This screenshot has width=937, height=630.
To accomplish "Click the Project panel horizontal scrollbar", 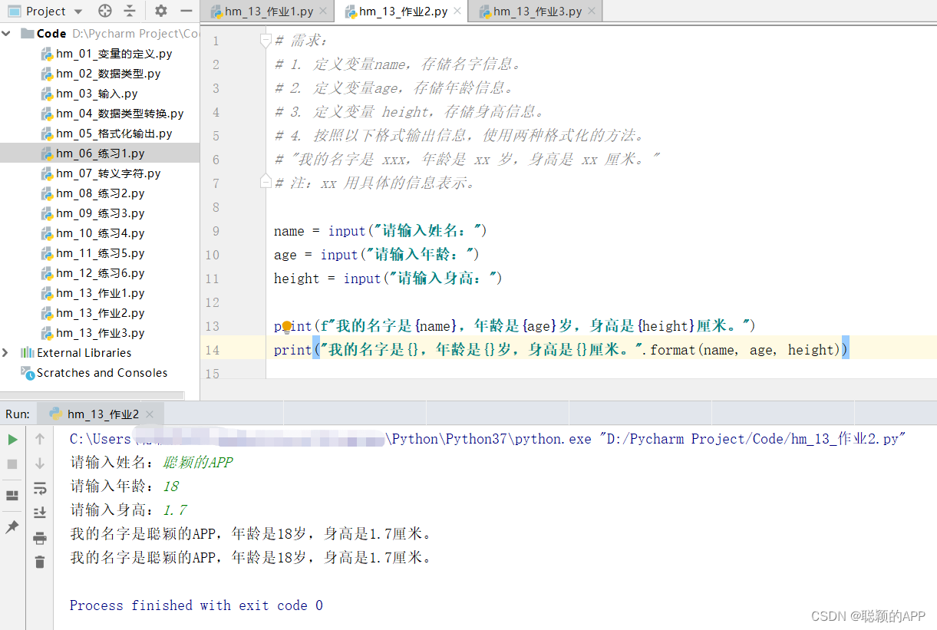I will (92, 395).
